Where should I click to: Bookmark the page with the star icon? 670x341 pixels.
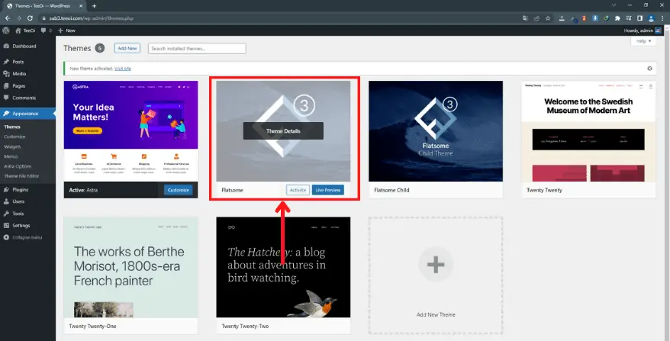(548, 18)
